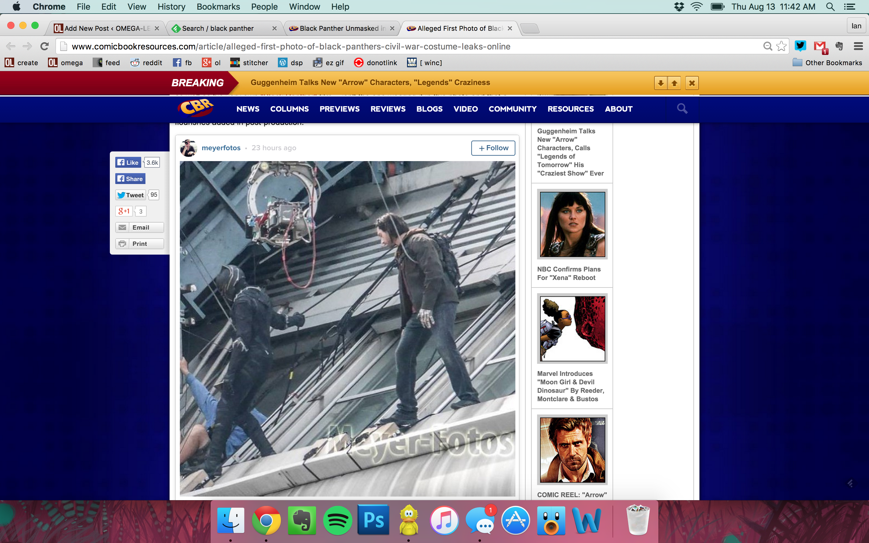Open the COLUMNS section
Viewport: 869px width, 543px height.
[289, 109]
